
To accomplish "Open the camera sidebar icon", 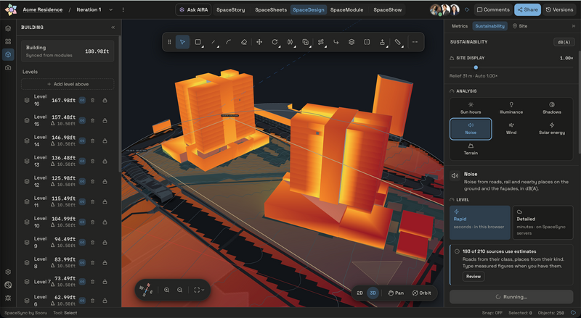I will tap(8, 67).
